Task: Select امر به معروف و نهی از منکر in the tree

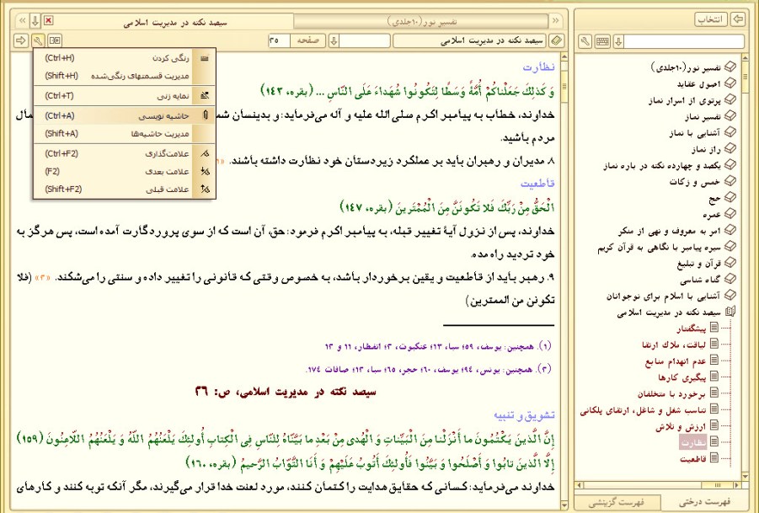Action: point(669,232)
